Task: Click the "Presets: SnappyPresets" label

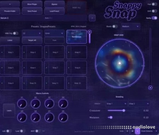Action: [x=43, y=26]
